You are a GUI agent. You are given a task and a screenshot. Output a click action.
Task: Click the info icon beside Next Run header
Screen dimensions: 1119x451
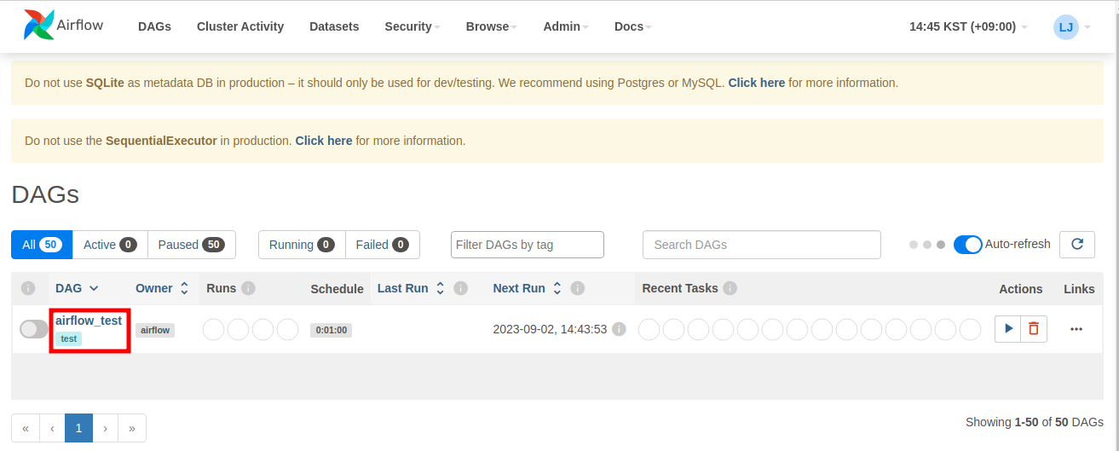pyautogui.click(x=578, y=288)
